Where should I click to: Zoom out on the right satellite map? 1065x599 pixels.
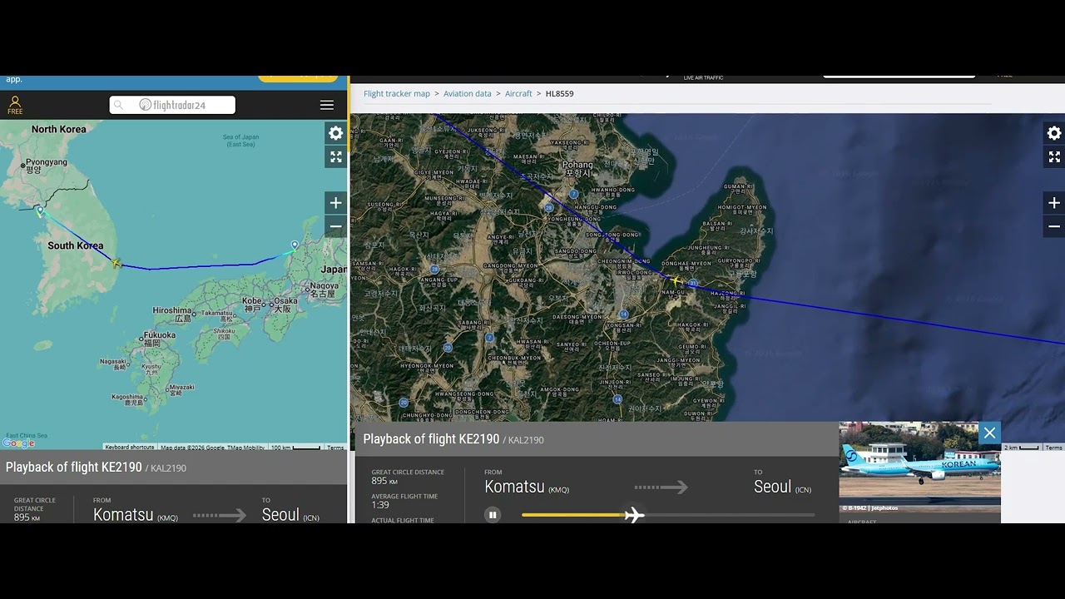click(x=1054, y=226)
